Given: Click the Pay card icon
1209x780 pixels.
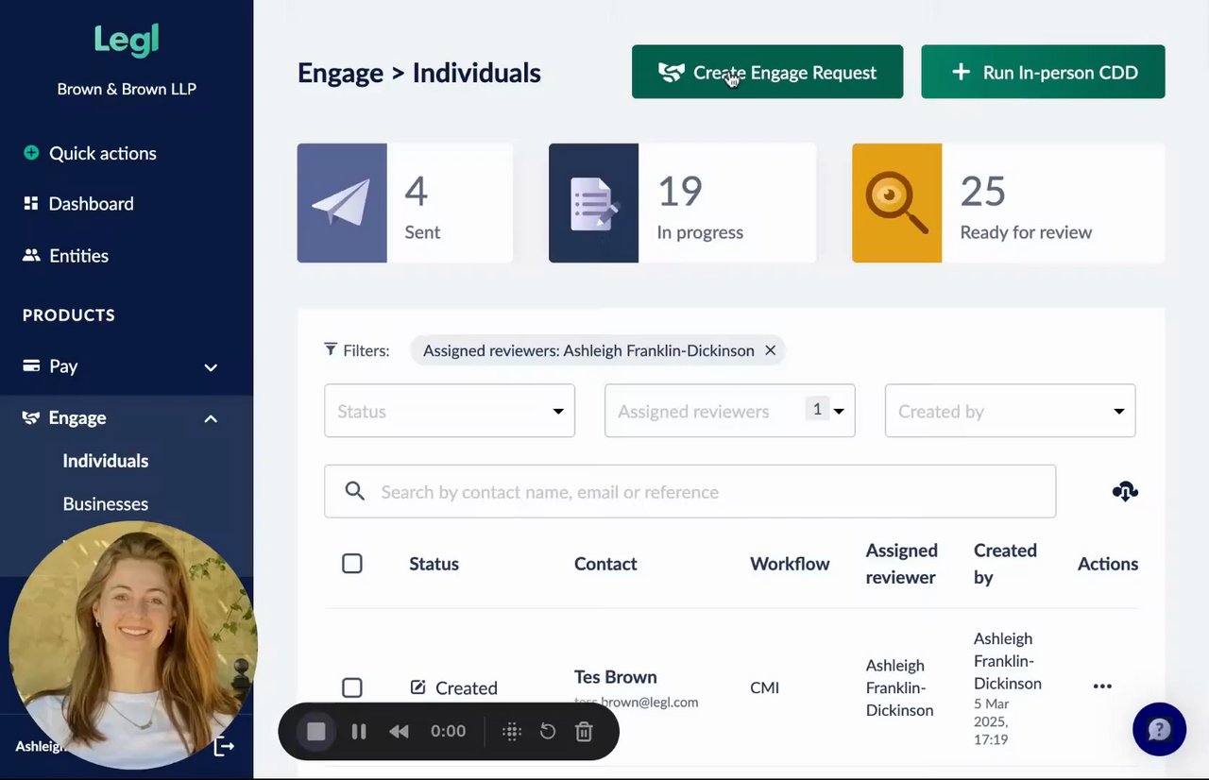Looking at the screenshot, I should 31,366.
